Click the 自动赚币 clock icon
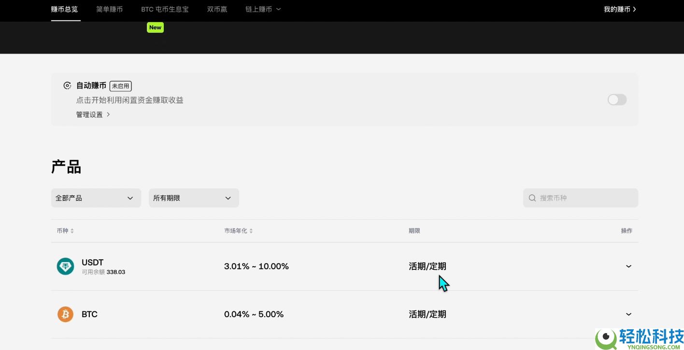Image resolution: width=684 pixels, height=350 pixels. tap(67, 85)
